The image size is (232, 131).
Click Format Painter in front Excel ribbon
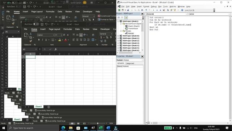point(30,41)
